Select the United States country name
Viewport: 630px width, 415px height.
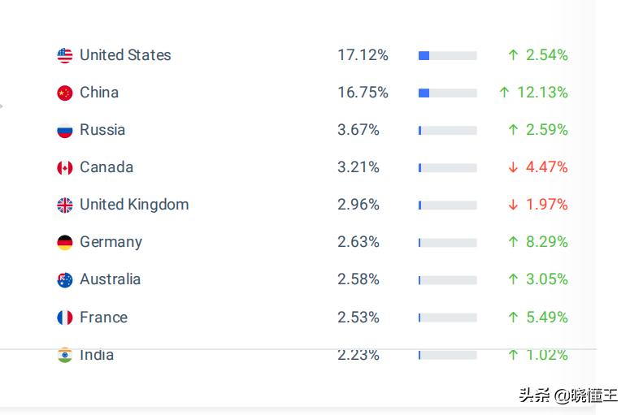(125, 55)
